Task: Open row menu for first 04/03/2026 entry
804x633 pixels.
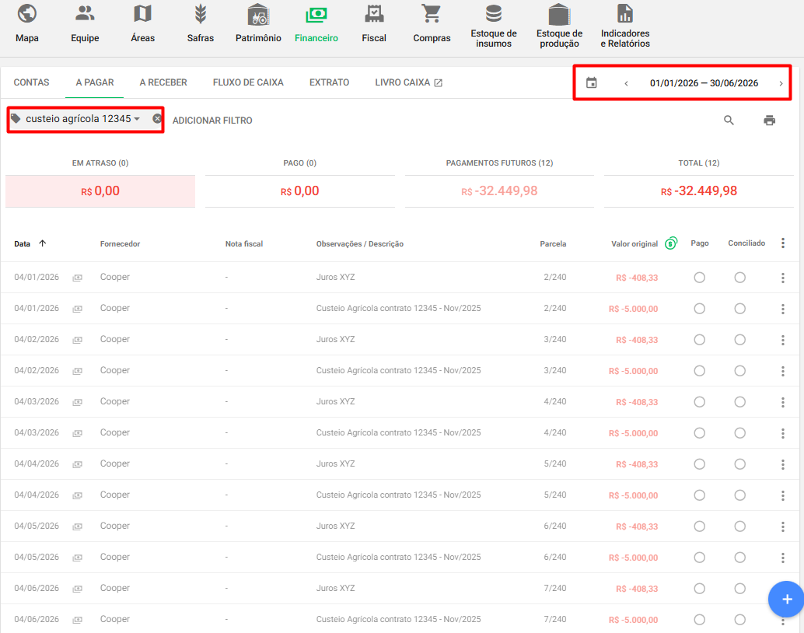Action: coord(782,402)
